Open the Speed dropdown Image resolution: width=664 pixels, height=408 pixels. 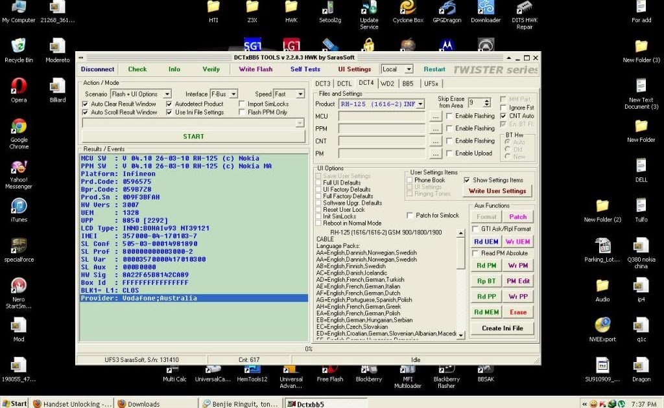point(300,94)
